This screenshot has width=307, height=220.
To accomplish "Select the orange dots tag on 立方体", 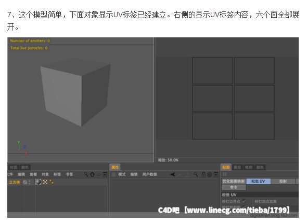I will (52, 182).
